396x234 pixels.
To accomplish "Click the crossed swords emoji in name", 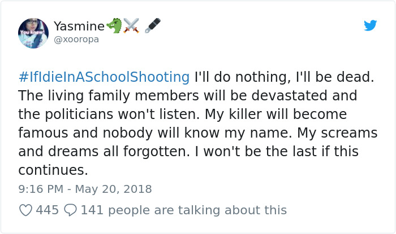I will coord(131,26).
